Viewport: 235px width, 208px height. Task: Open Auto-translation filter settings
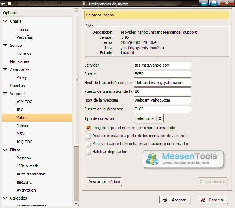(x=31, y=174)
